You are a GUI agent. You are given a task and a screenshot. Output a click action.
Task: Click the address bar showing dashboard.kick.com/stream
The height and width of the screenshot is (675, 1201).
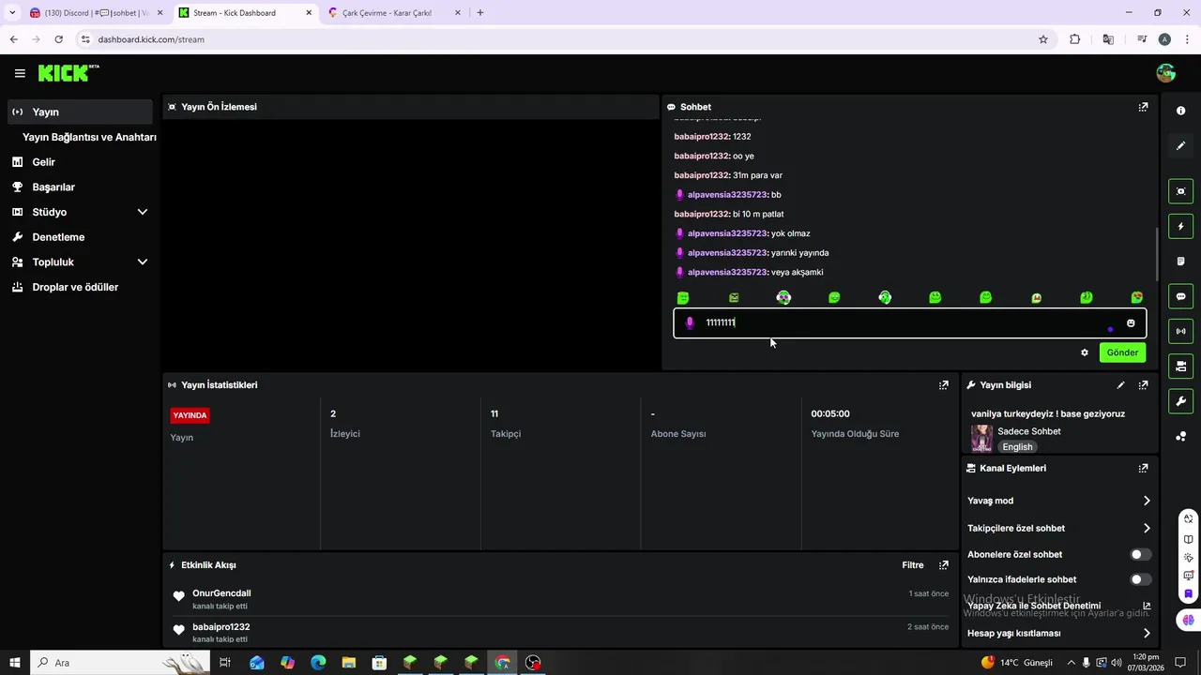(554, 39)
